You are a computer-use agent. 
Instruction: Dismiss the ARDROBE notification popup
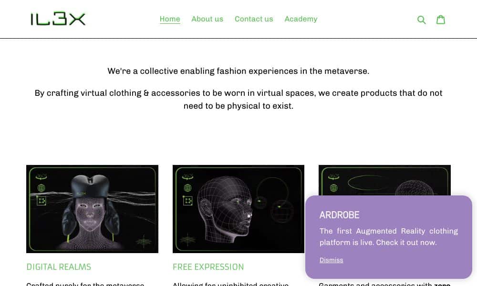click(332, 260)
